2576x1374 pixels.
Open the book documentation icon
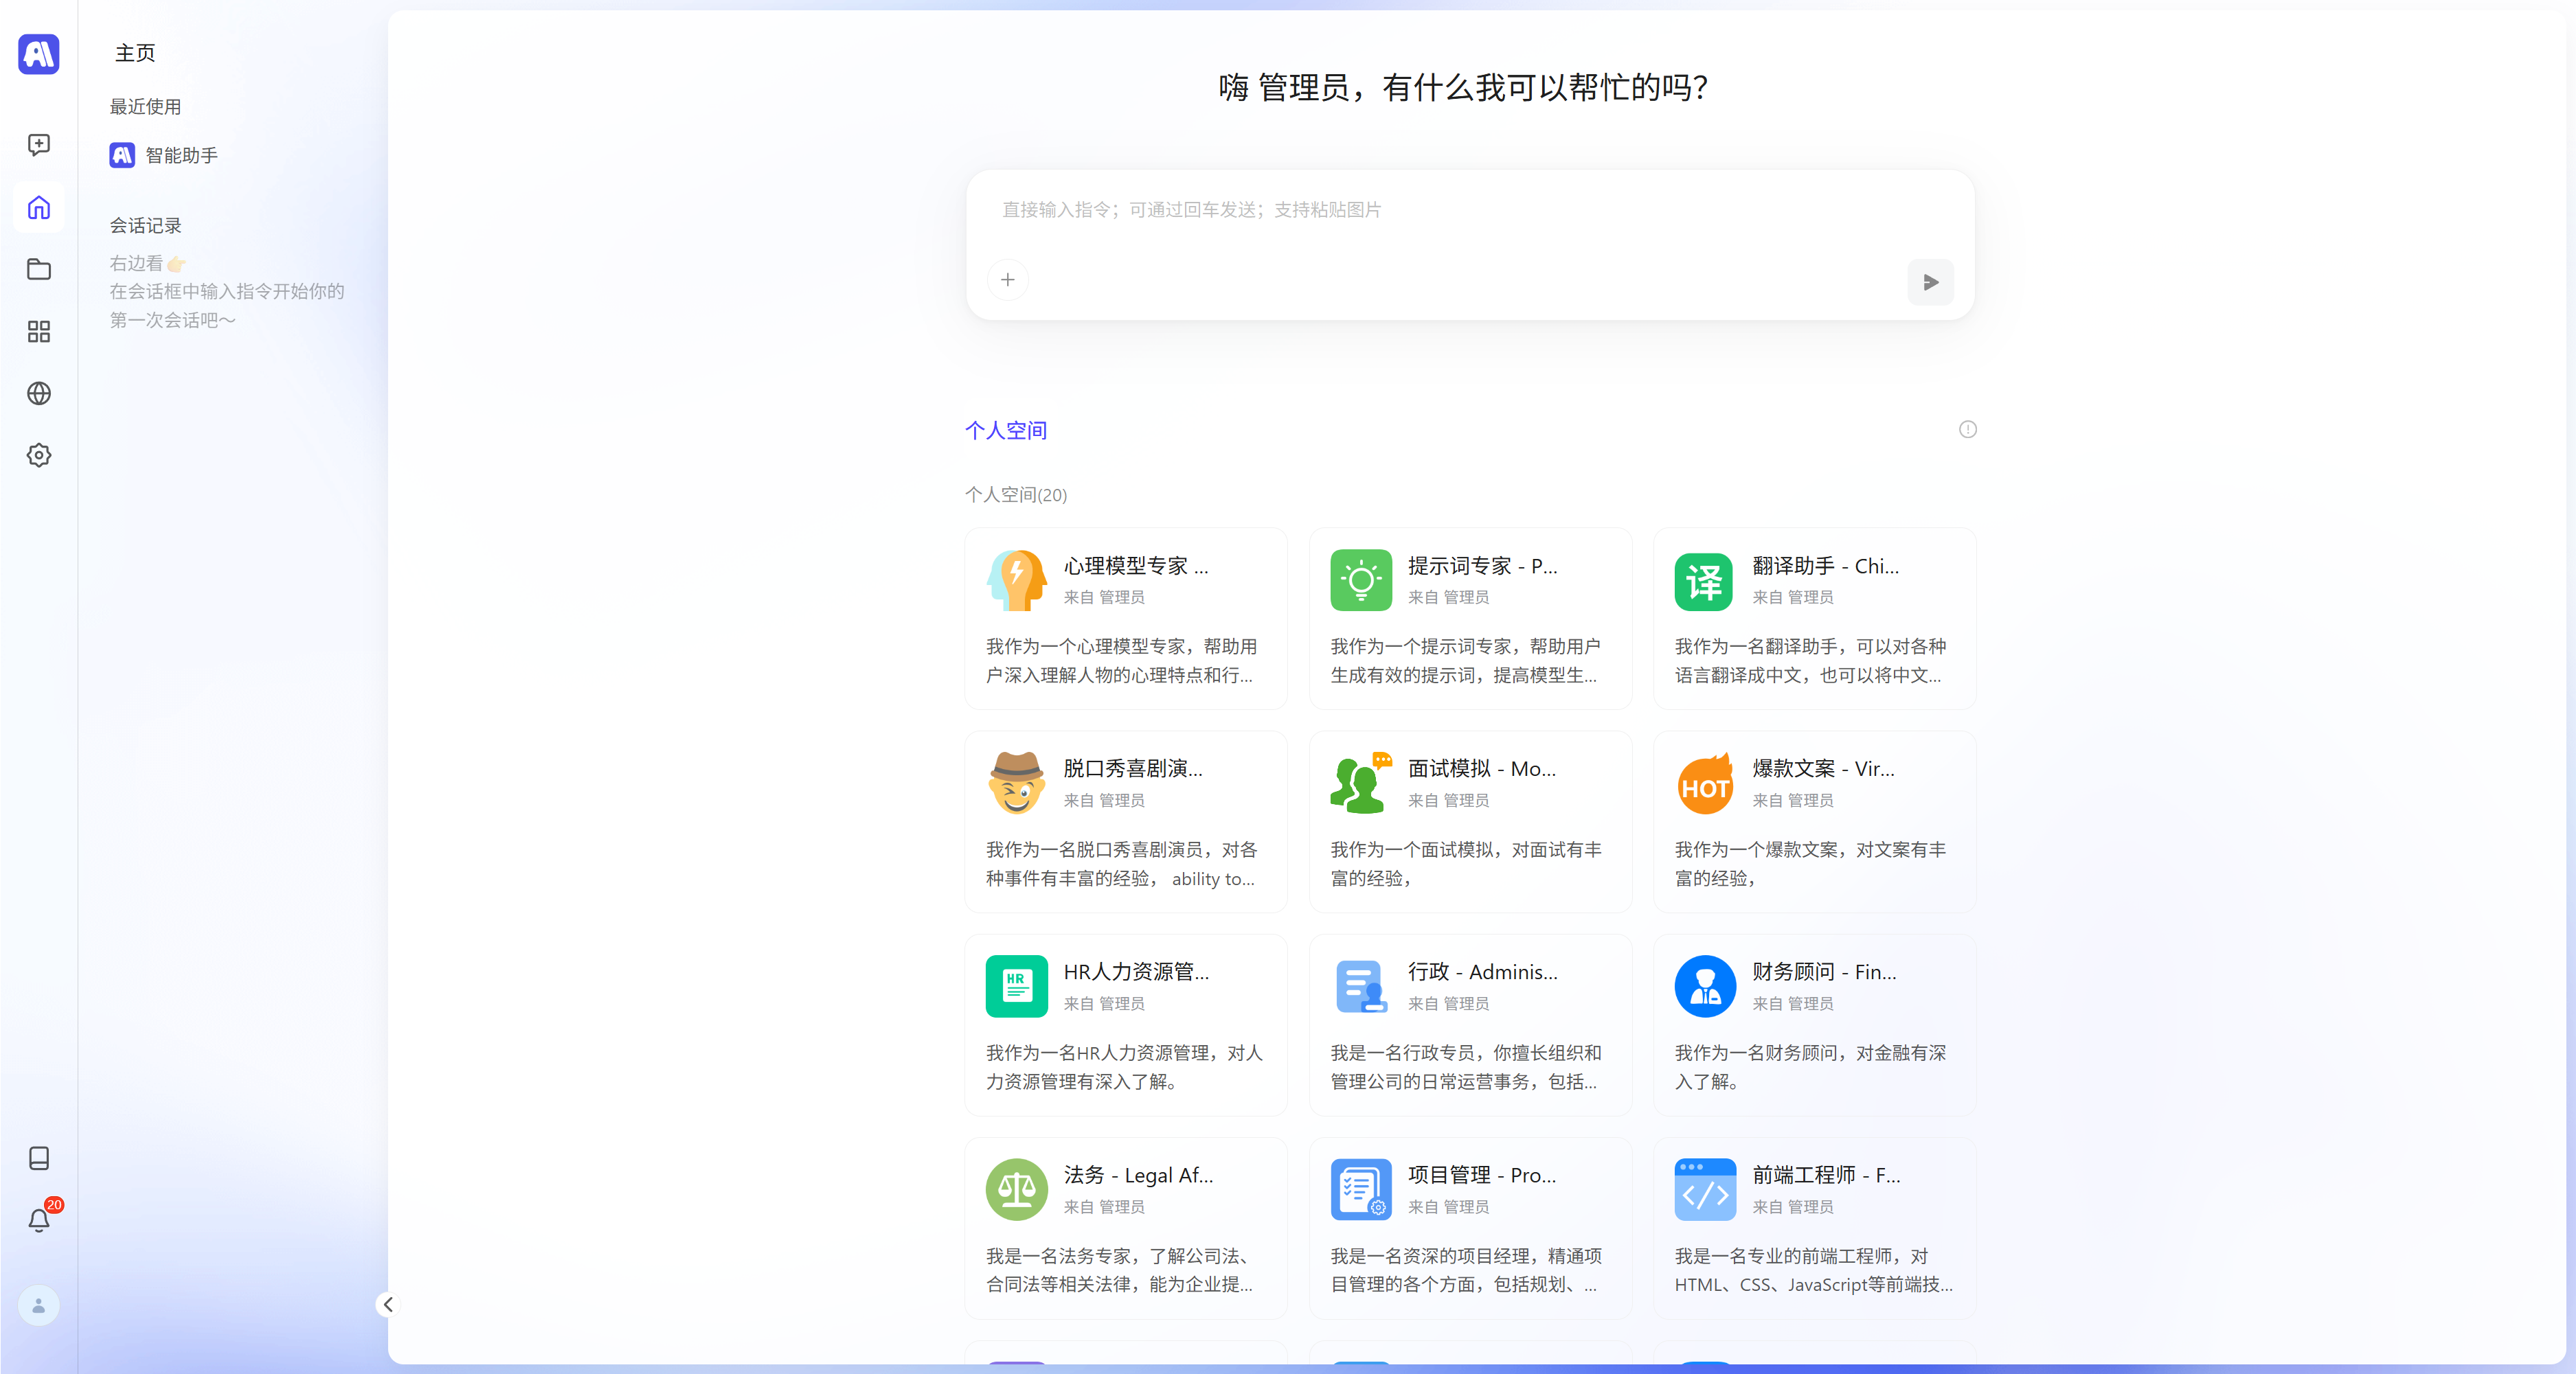coord(39,1158)
